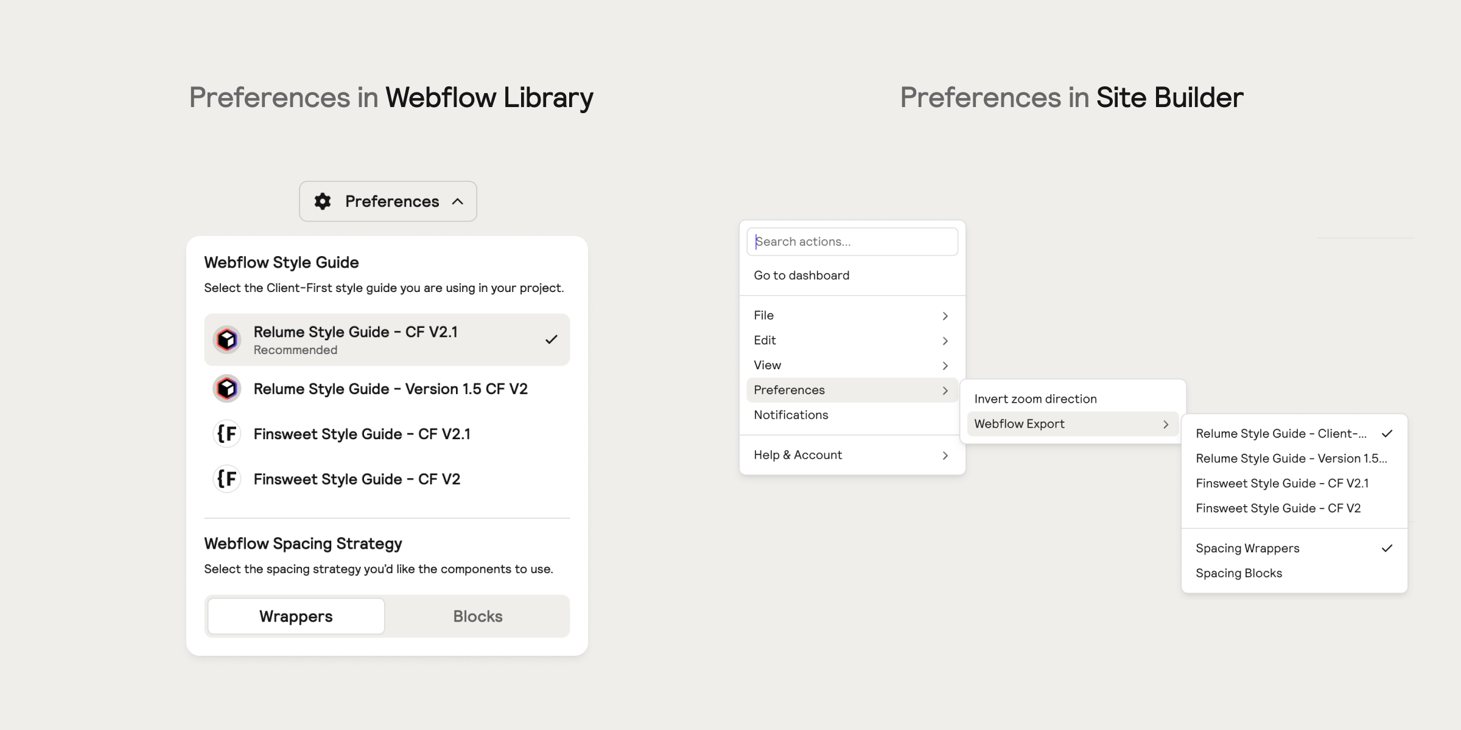Collapse the Preferences dropdown chevron
The image size is (1461, 730).
pyautogui.click(x=458, y=201)
